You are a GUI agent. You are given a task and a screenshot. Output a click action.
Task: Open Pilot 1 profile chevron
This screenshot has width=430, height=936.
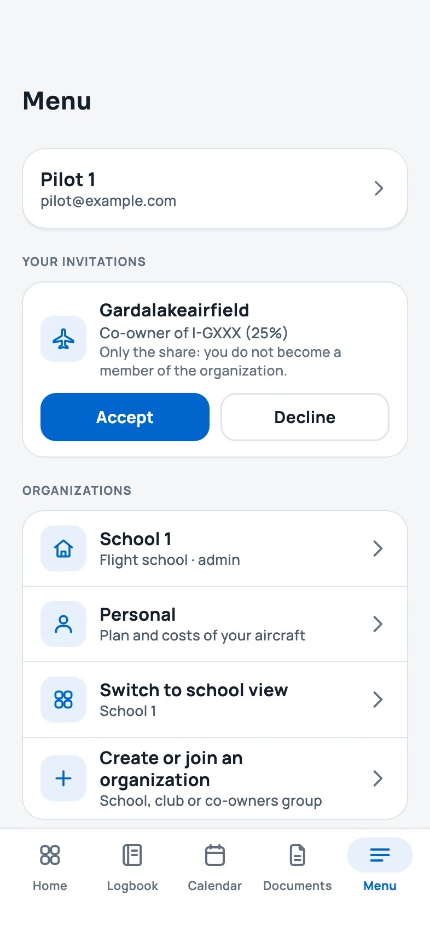pyautogui.click(x=379, y=188)
